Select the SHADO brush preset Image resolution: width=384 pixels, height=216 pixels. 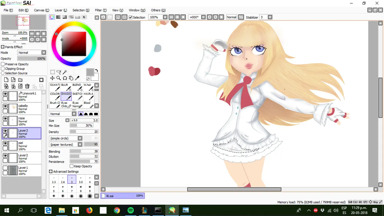[66, 96]
